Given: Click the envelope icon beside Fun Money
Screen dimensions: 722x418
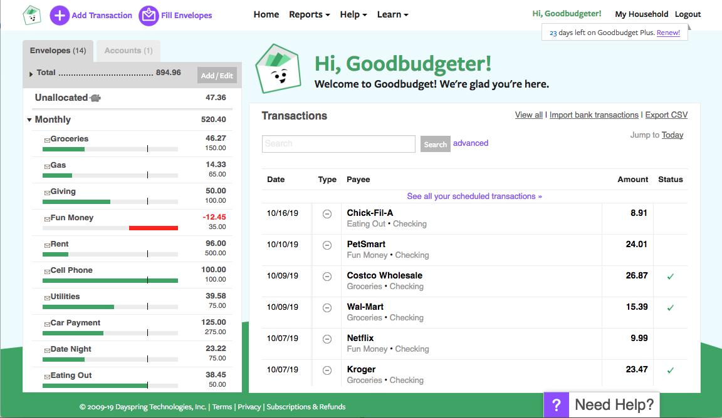Looking at the screenshot, I should (x=47, y=218).
